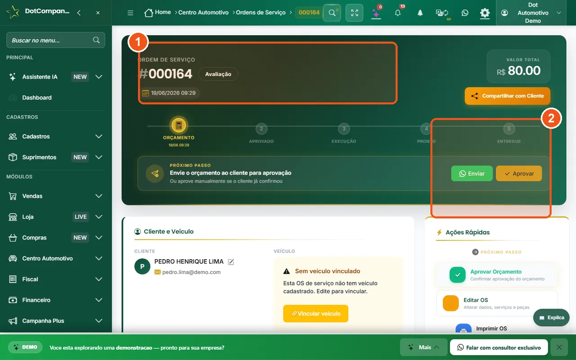The image size is (576, 360).
Task: Click pedro.lima@demo.com email
Action: pos(191,272)
